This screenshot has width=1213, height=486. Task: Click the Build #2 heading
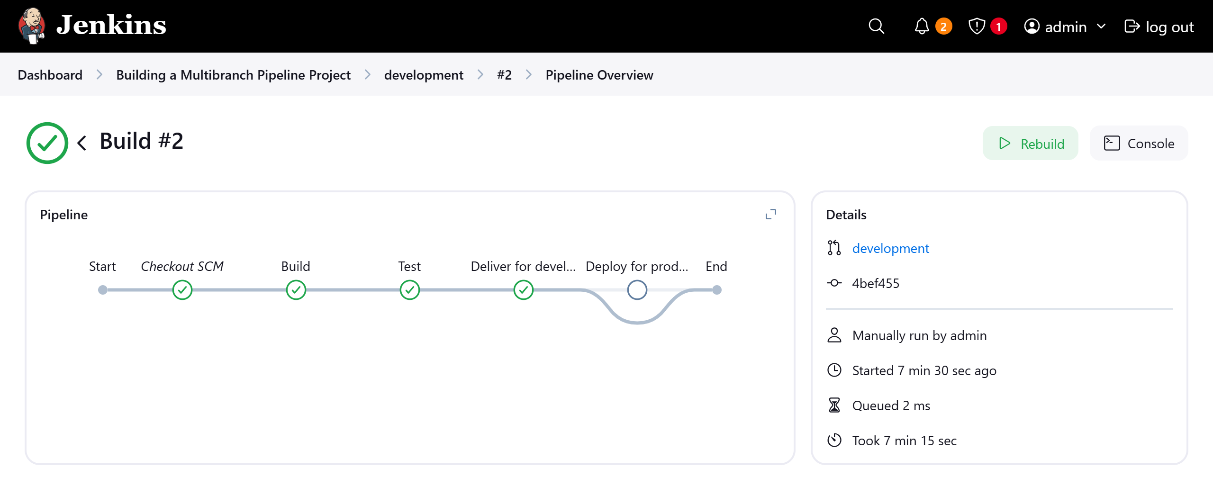pos(141,141)
